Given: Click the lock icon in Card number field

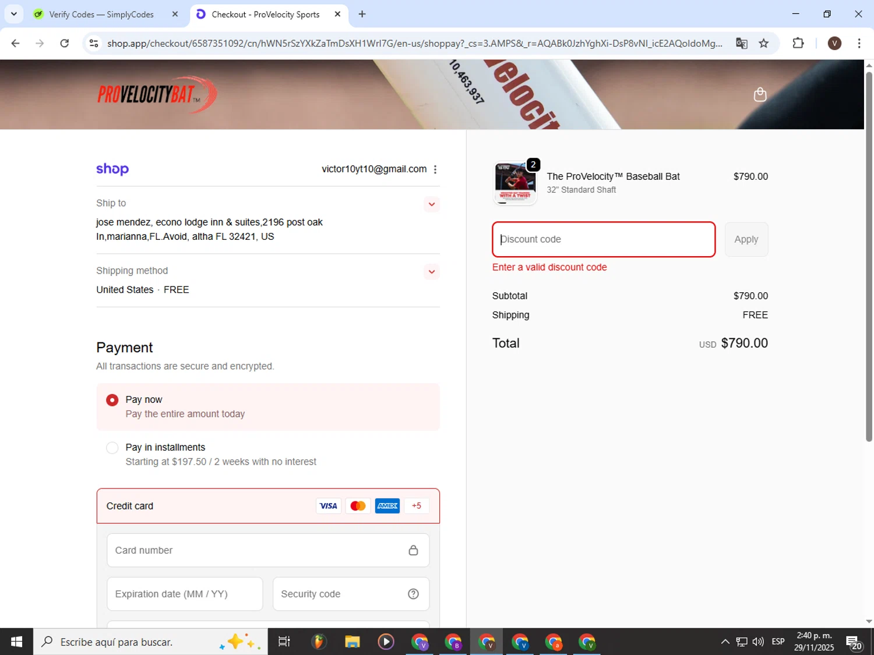Looking at the screenshot, I should [x=413, y=550].
